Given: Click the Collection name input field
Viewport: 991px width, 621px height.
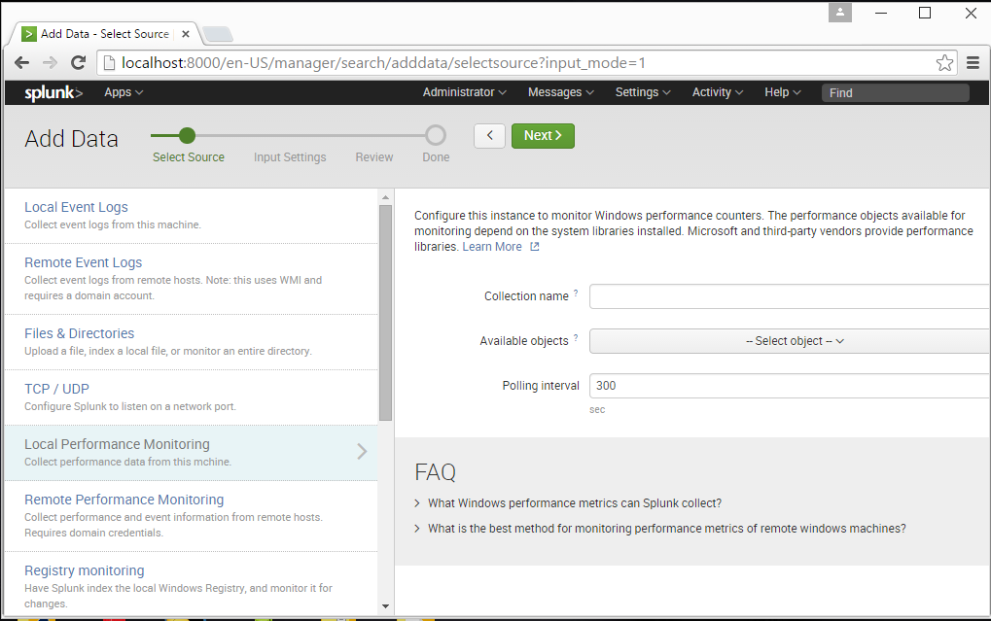Looking at the screenshot, I should point(790,296).
